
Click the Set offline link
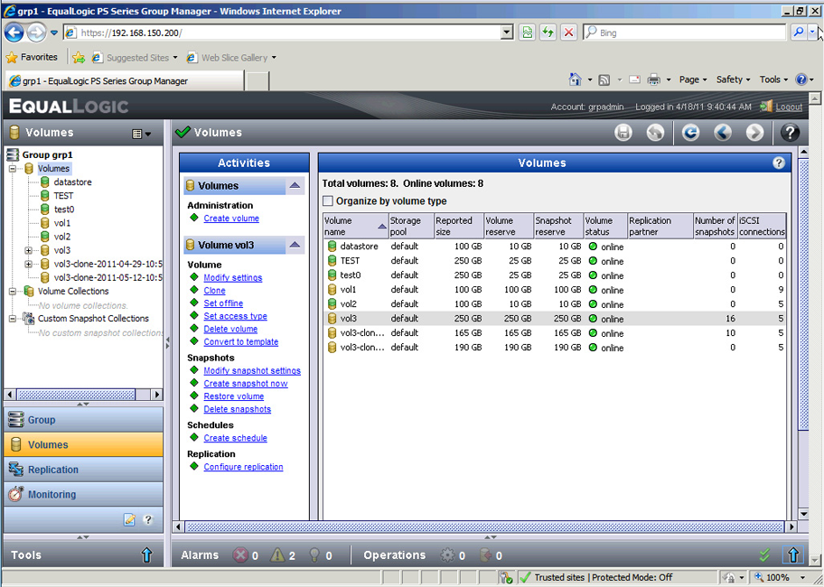(223, 303)
